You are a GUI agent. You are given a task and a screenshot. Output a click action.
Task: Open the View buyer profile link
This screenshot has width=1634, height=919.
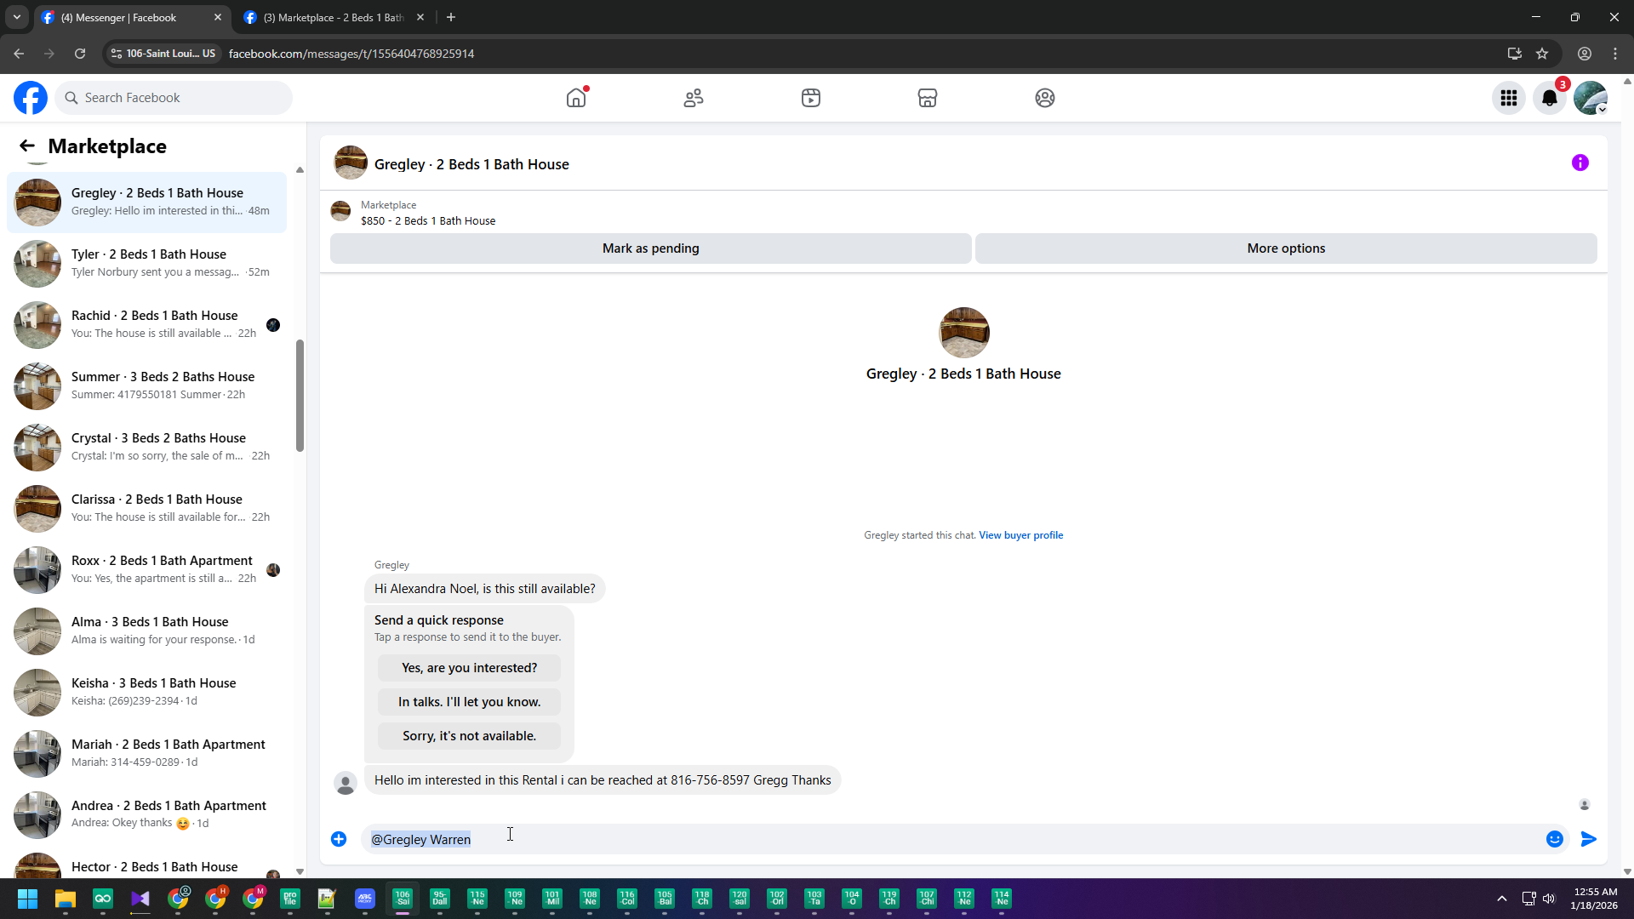(x=1020, y=535)
